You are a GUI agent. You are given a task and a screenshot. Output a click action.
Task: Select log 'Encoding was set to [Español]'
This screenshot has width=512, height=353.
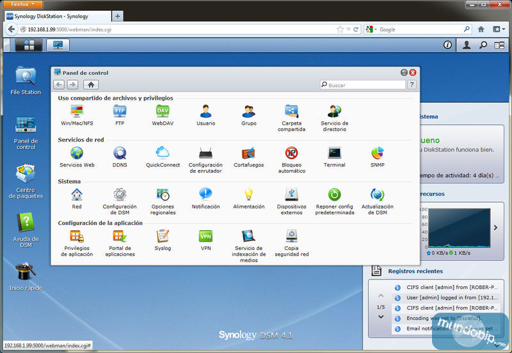pyautogui.click(x=445, y=318)
